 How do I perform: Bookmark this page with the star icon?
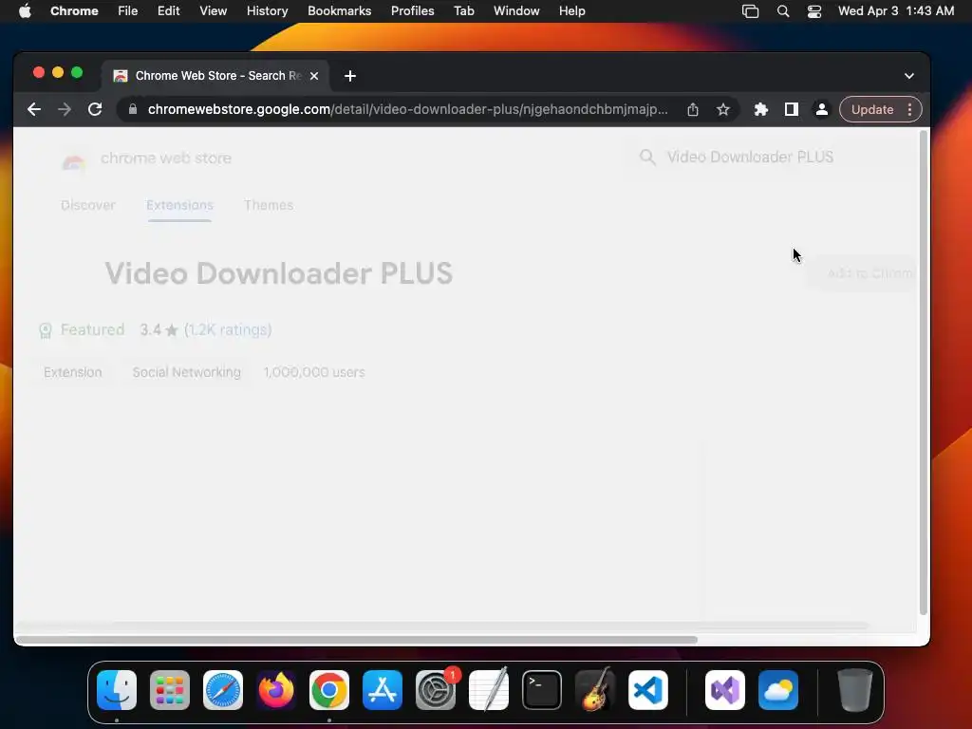tap(722, 110)
